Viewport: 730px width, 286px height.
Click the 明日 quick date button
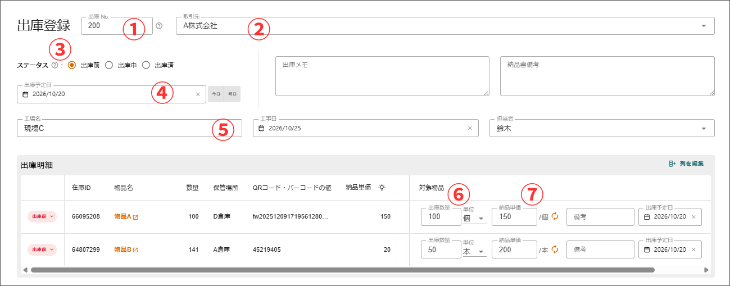(232, 94)
